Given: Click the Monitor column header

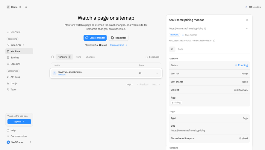Looking at the screenshot, I should pos(57,65).
